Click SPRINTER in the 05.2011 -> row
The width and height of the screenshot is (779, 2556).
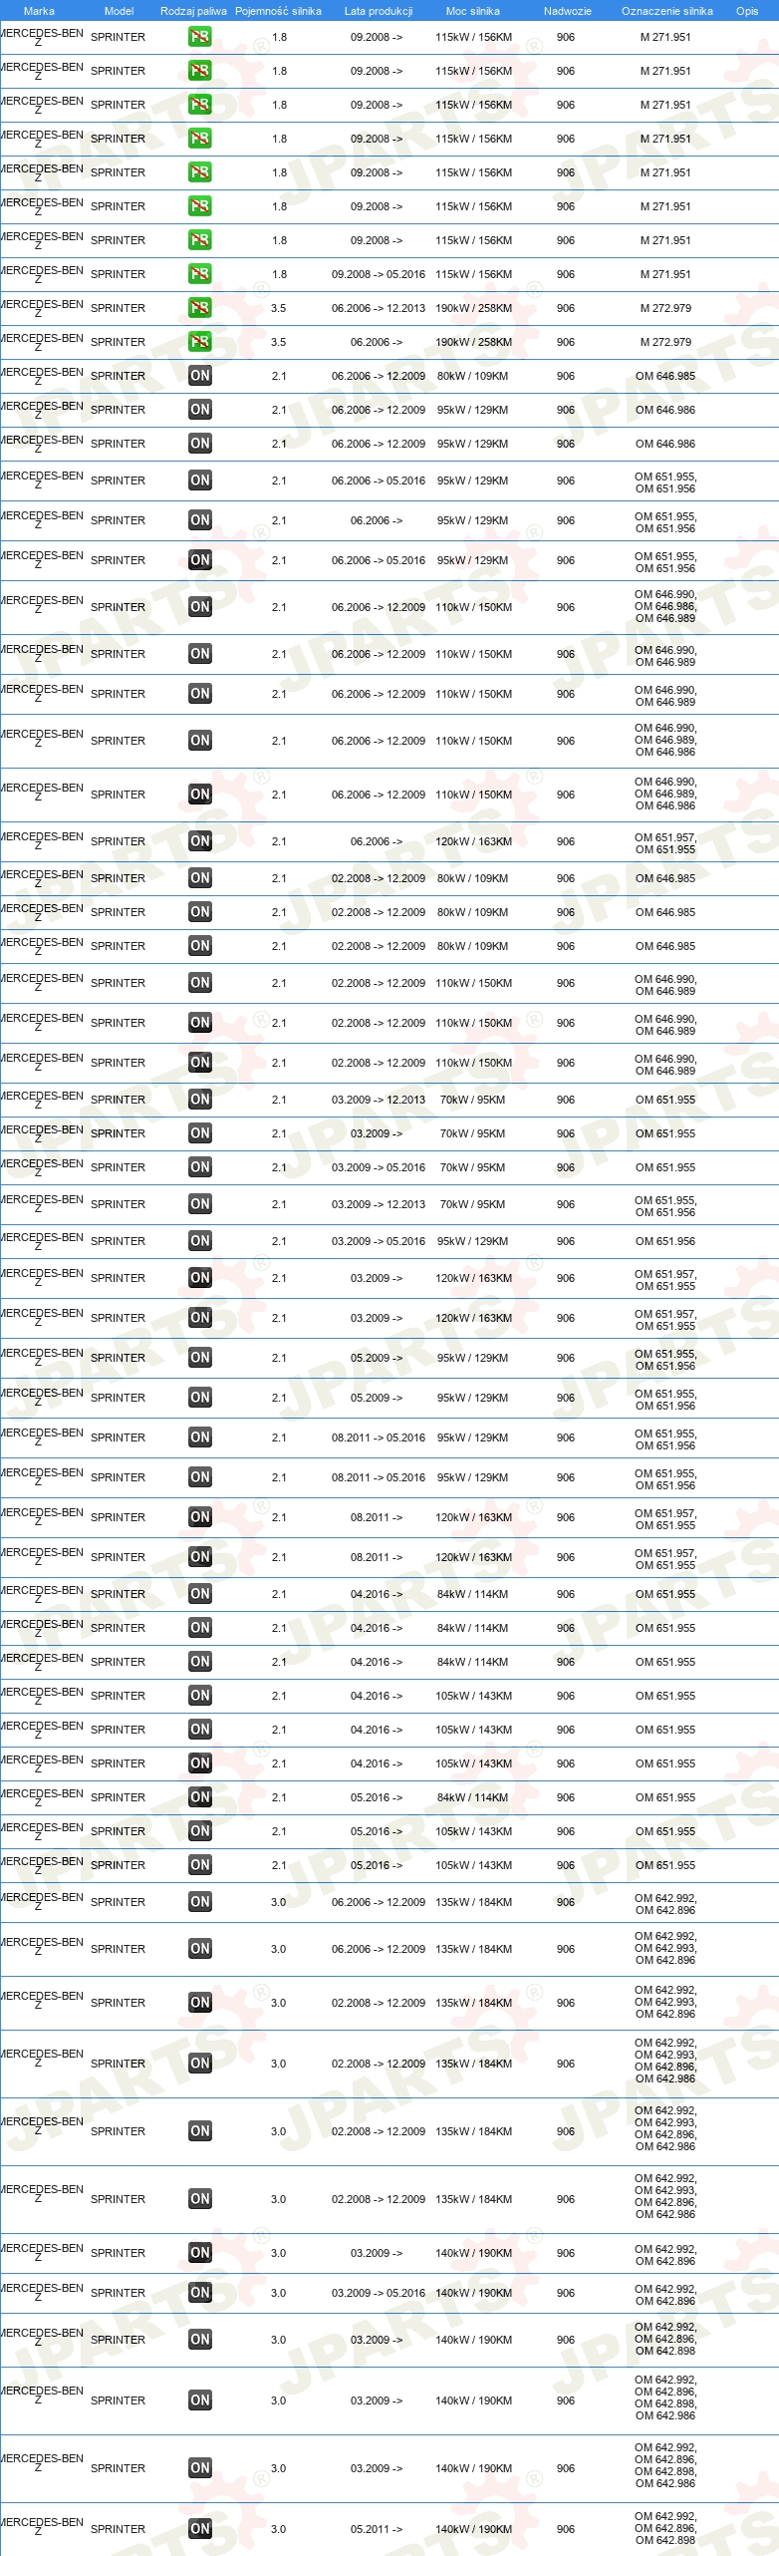click(x=118, y=2529)
